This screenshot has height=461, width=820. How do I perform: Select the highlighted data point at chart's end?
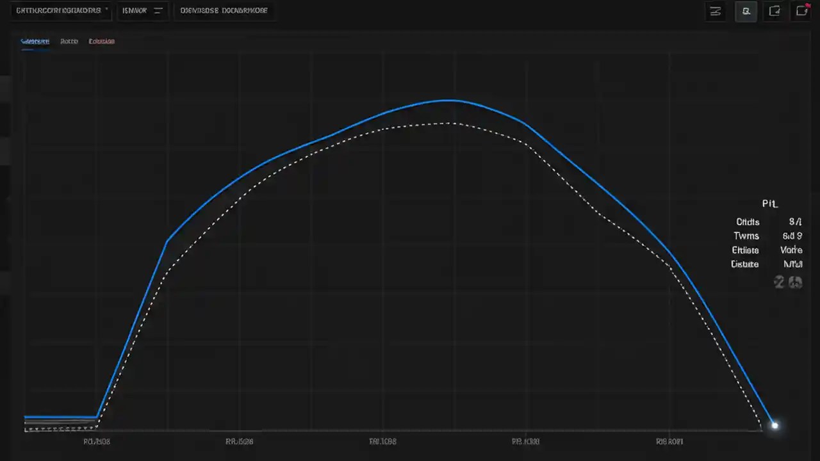775,425
